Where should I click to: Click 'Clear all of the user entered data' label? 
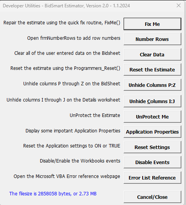point(67,53)
